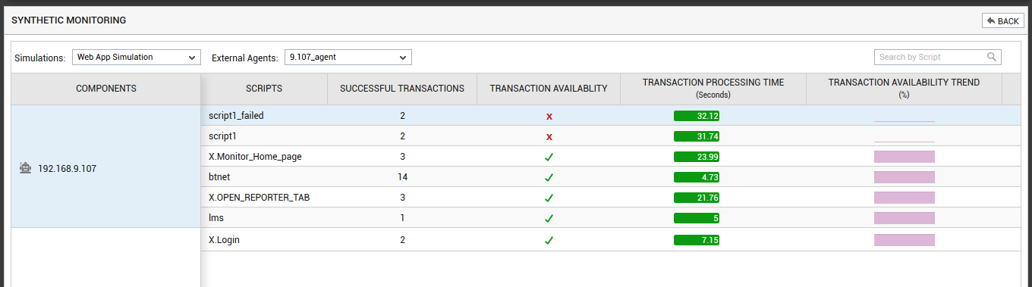Click the search magnifier icon

coord(991,57)
